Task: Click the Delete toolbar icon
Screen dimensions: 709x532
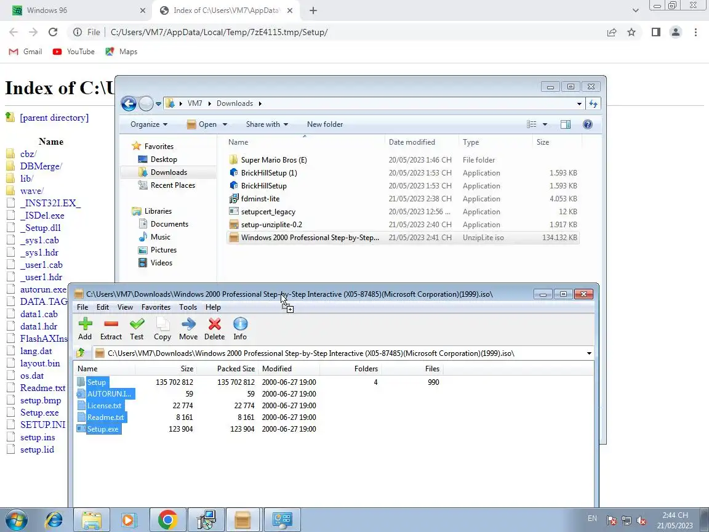Action: click(214, 328)
